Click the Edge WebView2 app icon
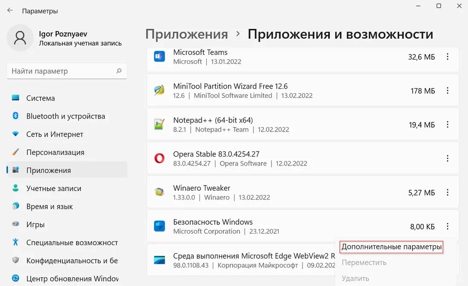Viewport: 468px width, 286px height. tap(160, 260)
